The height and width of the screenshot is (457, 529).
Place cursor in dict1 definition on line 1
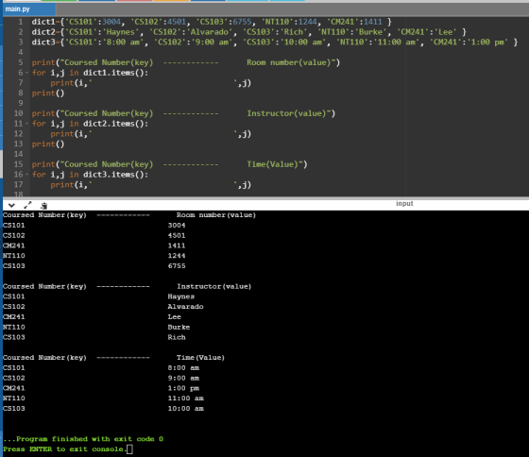click(x=212, y=22)
